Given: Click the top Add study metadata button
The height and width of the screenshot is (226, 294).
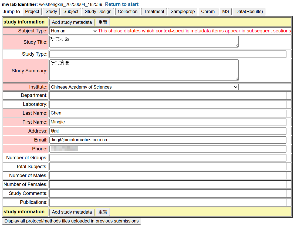Looking at the screenshot, I should [72, 22].
